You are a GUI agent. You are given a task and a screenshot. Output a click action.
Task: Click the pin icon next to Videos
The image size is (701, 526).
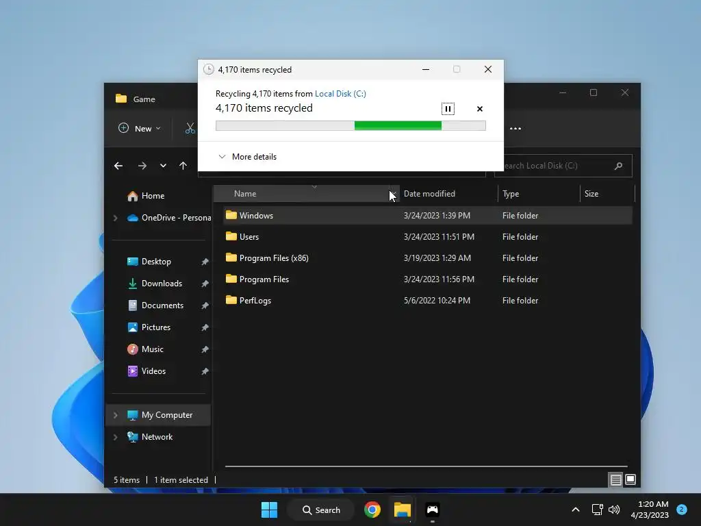pos(205,371)
